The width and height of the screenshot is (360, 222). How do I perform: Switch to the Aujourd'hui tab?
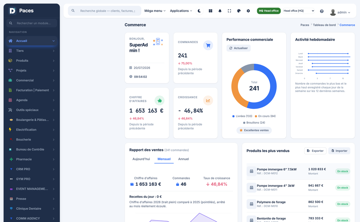[x=141, y=159]
